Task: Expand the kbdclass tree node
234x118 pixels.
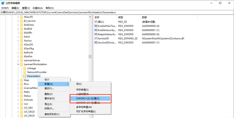Action: click(x=18, y=25)
